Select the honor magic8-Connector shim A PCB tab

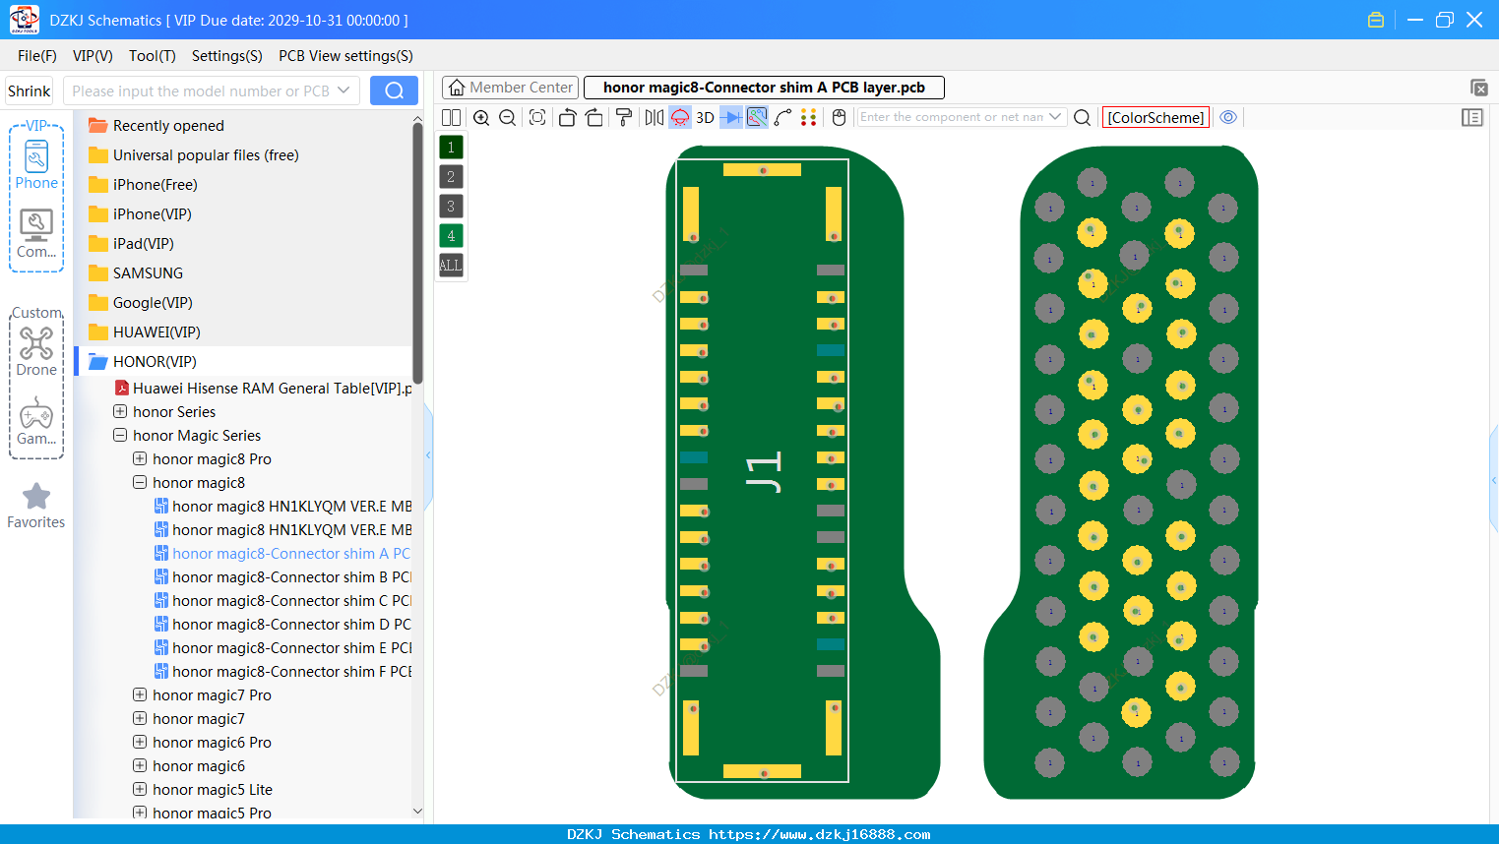coord(764,88)
